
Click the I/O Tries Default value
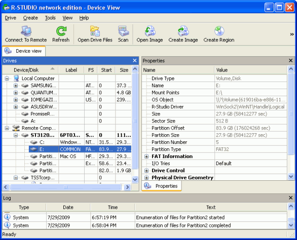[250, 164]
